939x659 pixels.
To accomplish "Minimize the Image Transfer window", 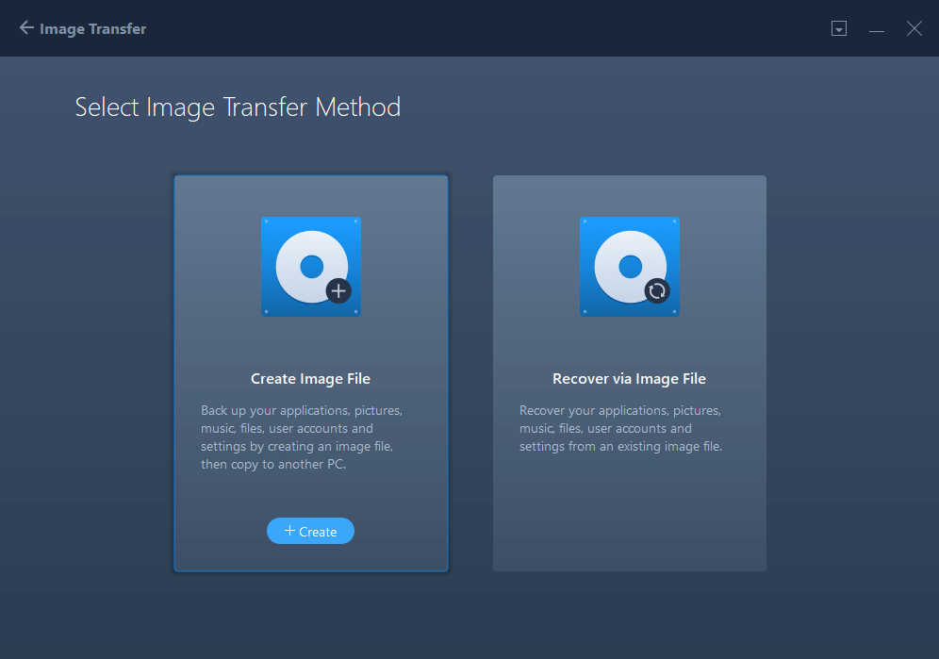I will click(877, 29).
